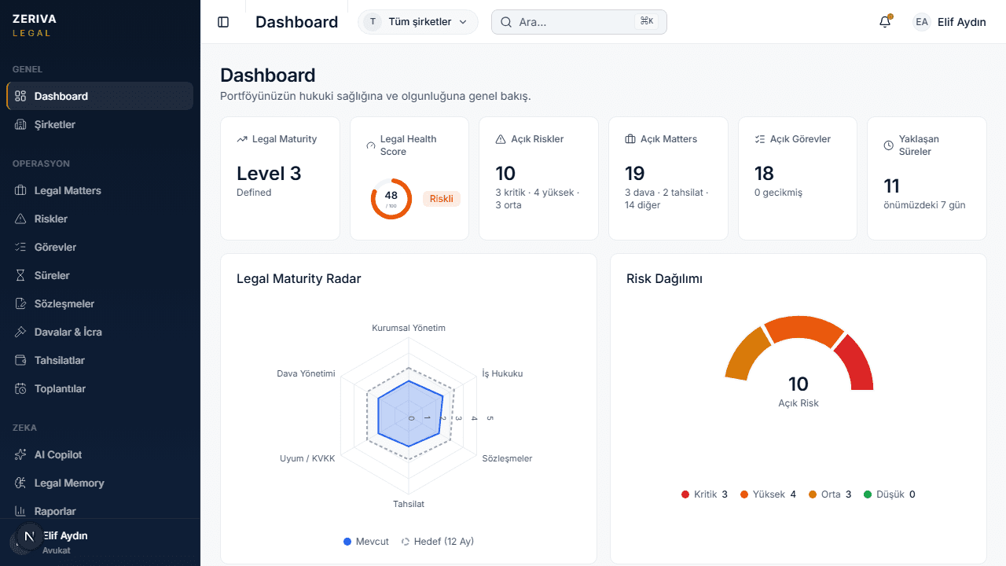The width and height of the screenshot is (1006, 566).
Task: Click the ⌘K shortcut badge
Action: tap(646, 21)
